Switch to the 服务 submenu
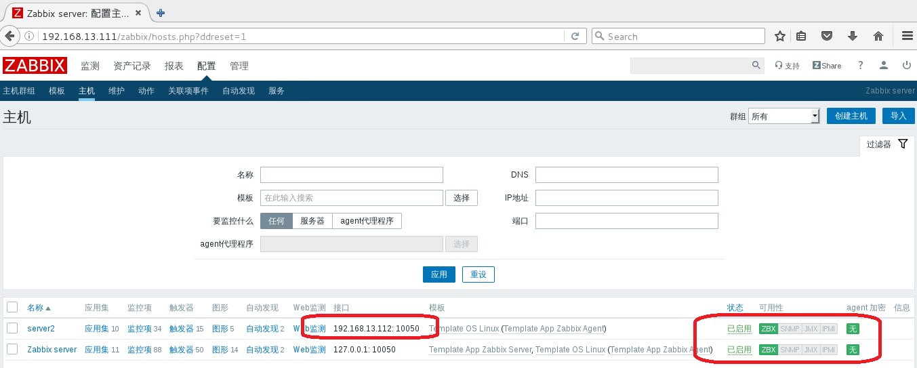917x368 pixels. point(277,91)
